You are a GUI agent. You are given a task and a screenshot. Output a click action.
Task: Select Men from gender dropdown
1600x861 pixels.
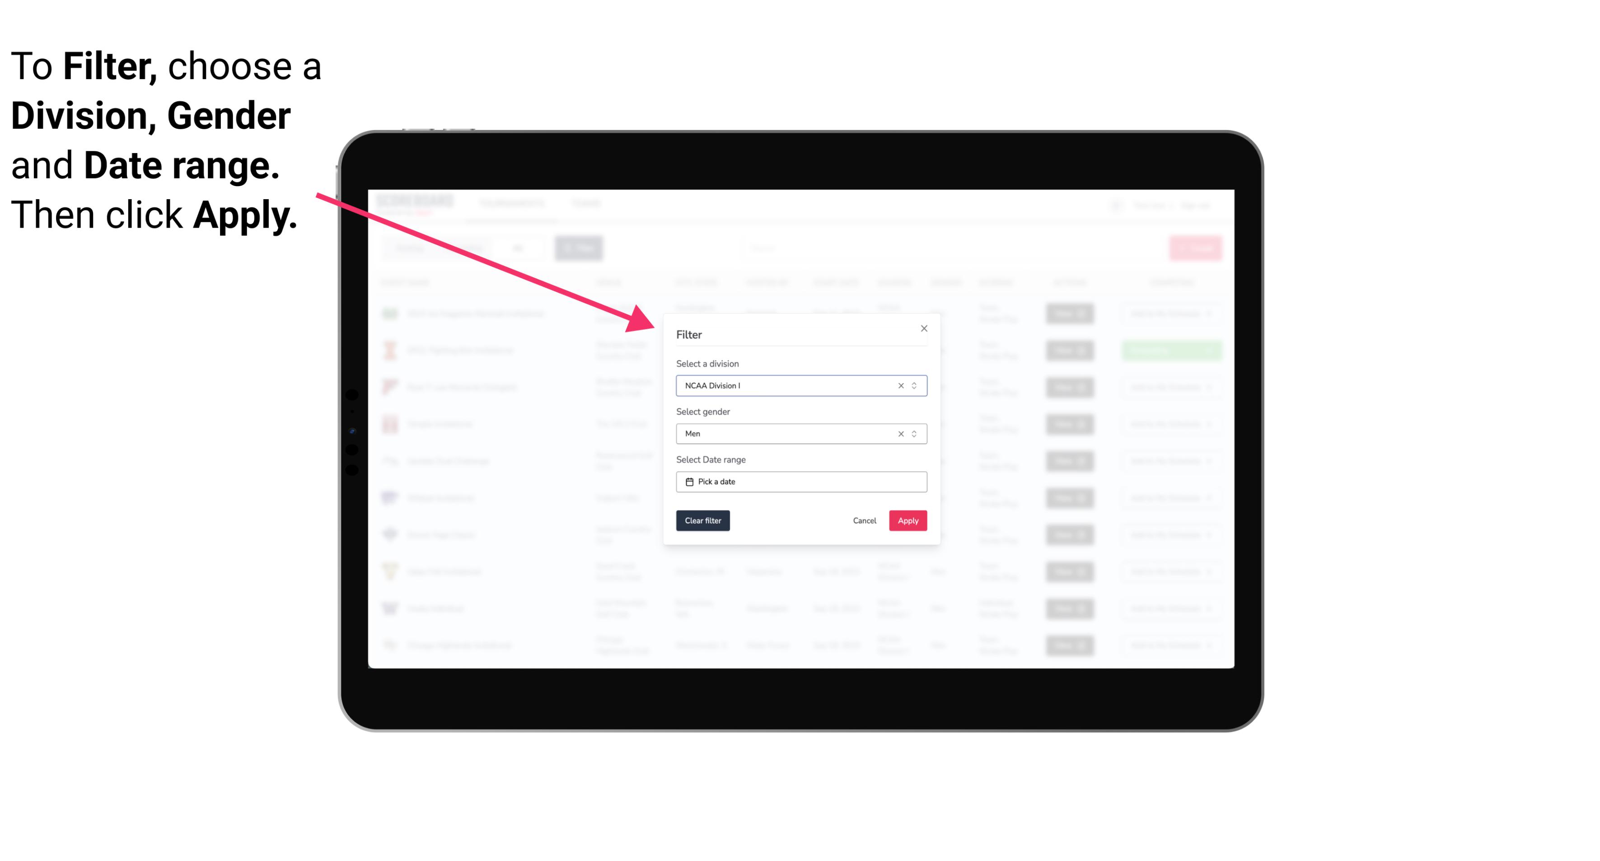coord(800,434)
